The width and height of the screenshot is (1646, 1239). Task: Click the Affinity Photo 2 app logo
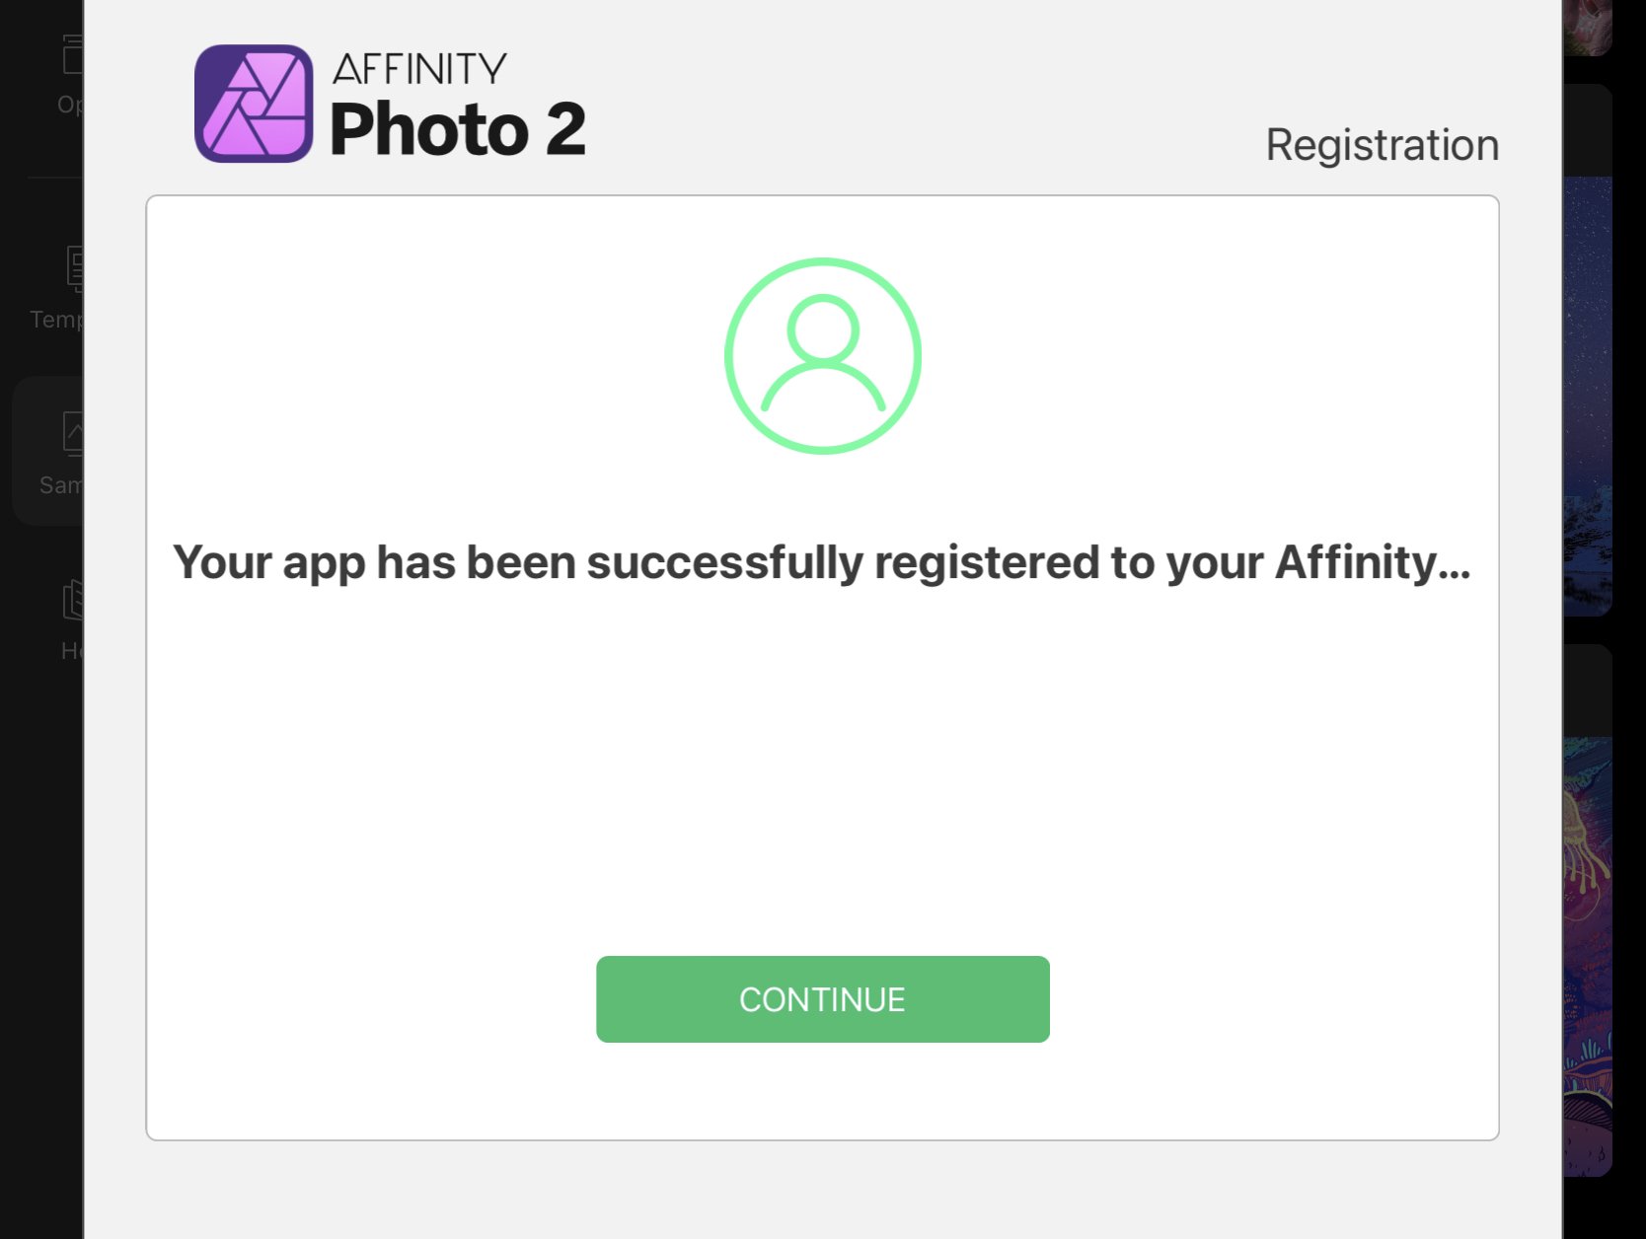[x=254, y=104]
